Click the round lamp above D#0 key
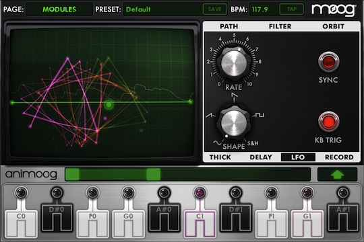 coord(57,193)
